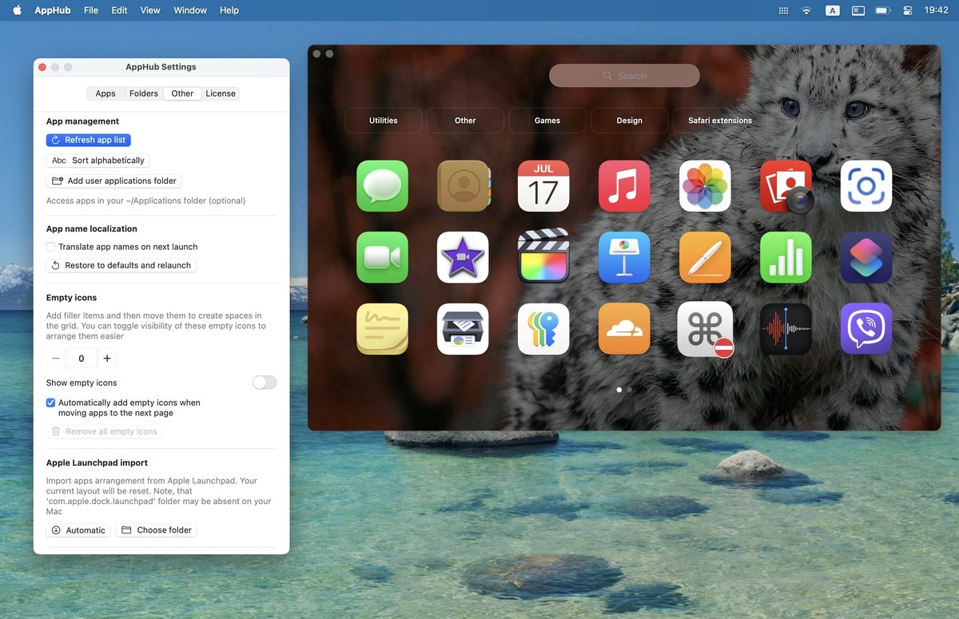Screen dimensions: 959x619
Task: Launch the Viber app
Action: [x=866, y=329]
